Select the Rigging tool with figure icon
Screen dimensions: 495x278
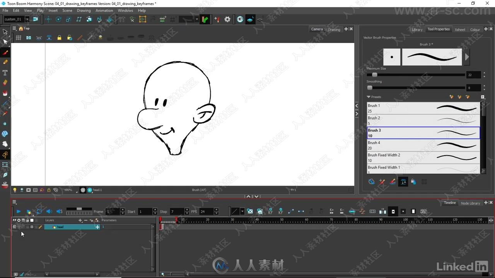(5, 154)
